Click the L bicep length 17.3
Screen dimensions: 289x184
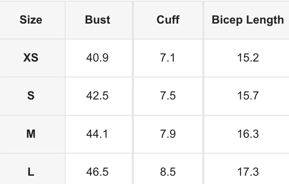(x=248, y=172)
